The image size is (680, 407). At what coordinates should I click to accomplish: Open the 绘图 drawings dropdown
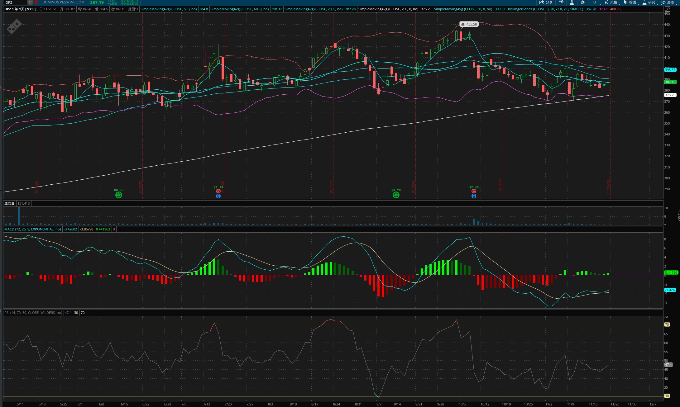(x=630, y=2)
